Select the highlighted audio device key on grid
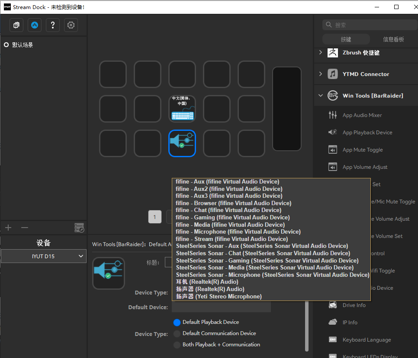The width and height of the screenshot is (418, 358). 182,143
